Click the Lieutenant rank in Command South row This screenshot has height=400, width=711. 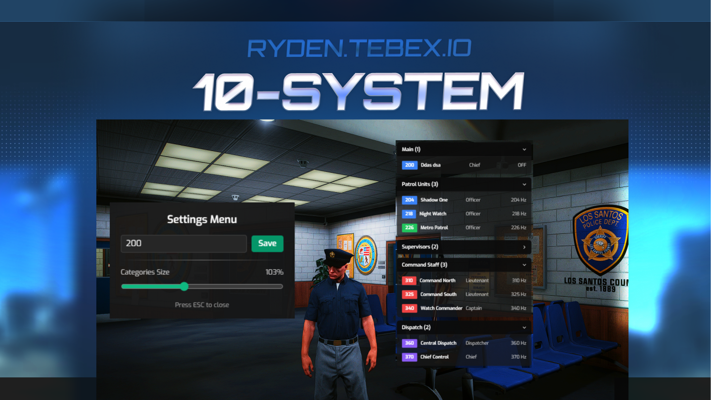tap(477, 294)
